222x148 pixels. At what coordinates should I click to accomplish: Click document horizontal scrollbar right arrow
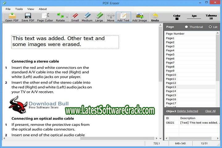pos(156,138)
